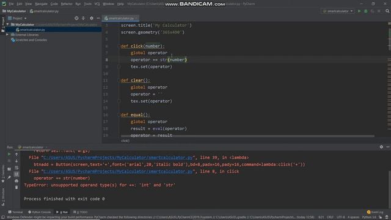This screenshot has height=220, width=391.
Task: Click horizontal scrollbar of the code editor
Action: click(x=247, y=136)
